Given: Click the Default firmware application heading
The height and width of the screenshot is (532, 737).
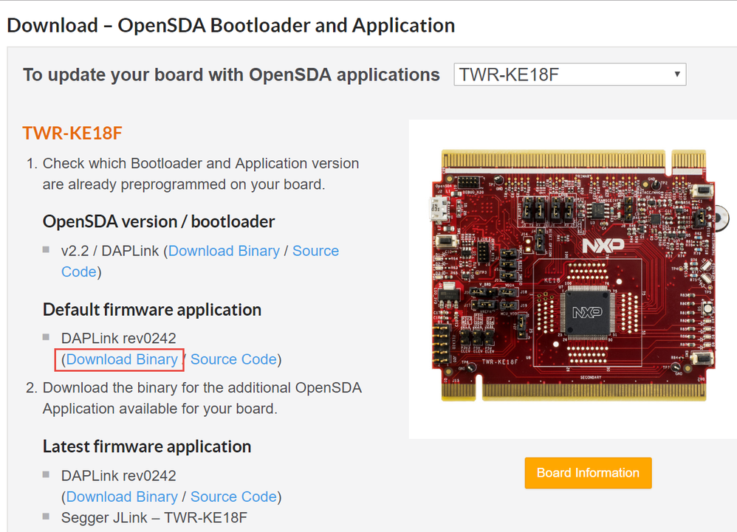Looking at the screenshot, I should pos(152,310).
